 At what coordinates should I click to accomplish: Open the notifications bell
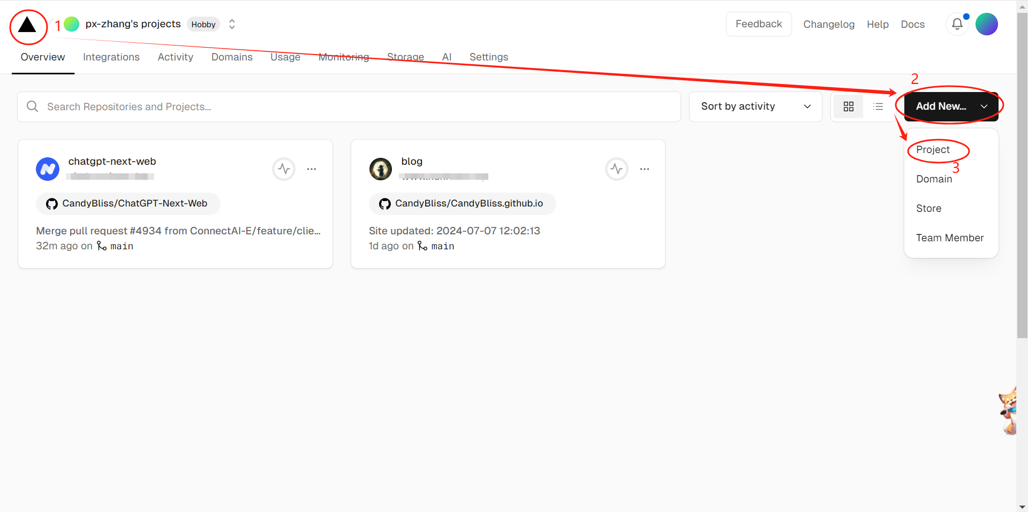click(957, 24)
